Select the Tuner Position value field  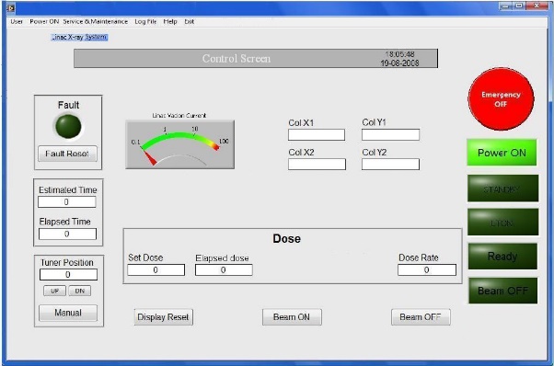[68, 275]
